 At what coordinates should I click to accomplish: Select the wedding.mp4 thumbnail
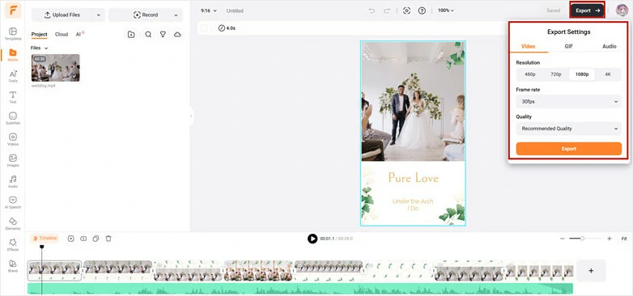click(55, 68)
